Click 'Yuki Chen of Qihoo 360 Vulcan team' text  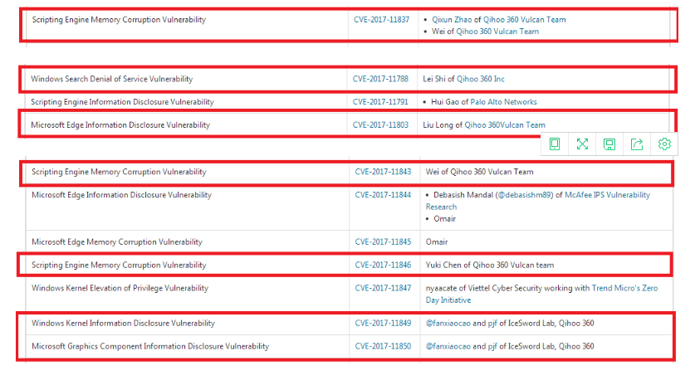[490, 266]
